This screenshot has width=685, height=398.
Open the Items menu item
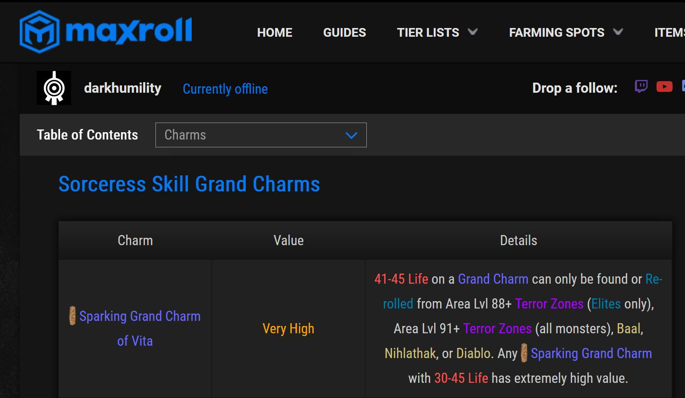tap(669, 33)
